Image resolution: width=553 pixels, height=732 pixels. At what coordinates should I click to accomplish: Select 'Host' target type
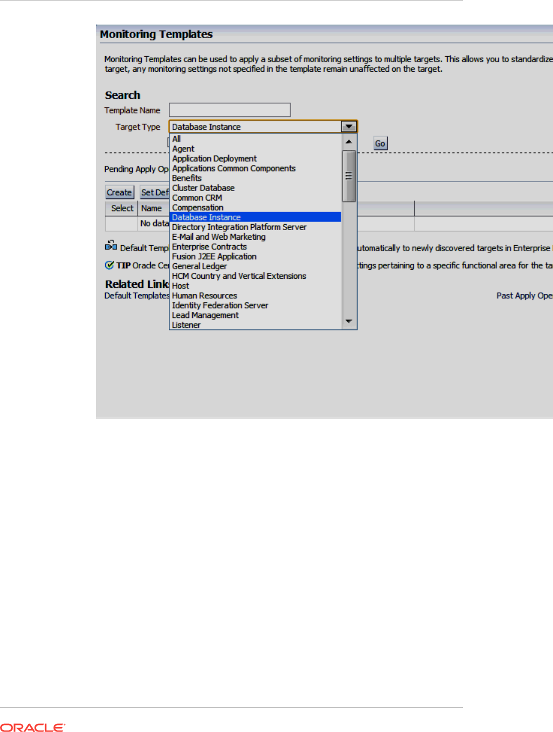click(255, 286)
